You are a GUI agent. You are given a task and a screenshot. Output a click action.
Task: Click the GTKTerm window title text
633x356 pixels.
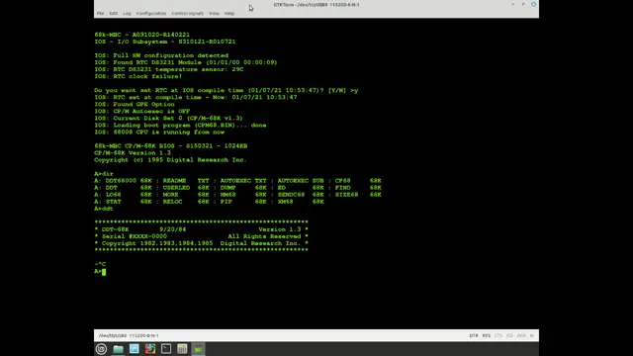(316, 4)
